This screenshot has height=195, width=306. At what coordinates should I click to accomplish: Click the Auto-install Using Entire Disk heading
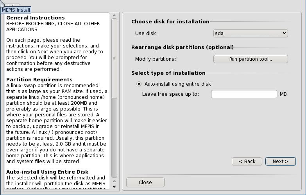tap(47, 172)
